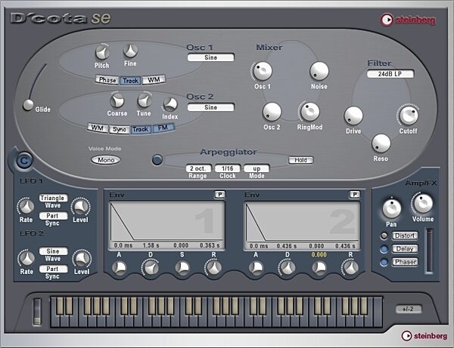454x348 pixels.
Task: Click the LFO 2 Rate knob
Action: [26, 258]
